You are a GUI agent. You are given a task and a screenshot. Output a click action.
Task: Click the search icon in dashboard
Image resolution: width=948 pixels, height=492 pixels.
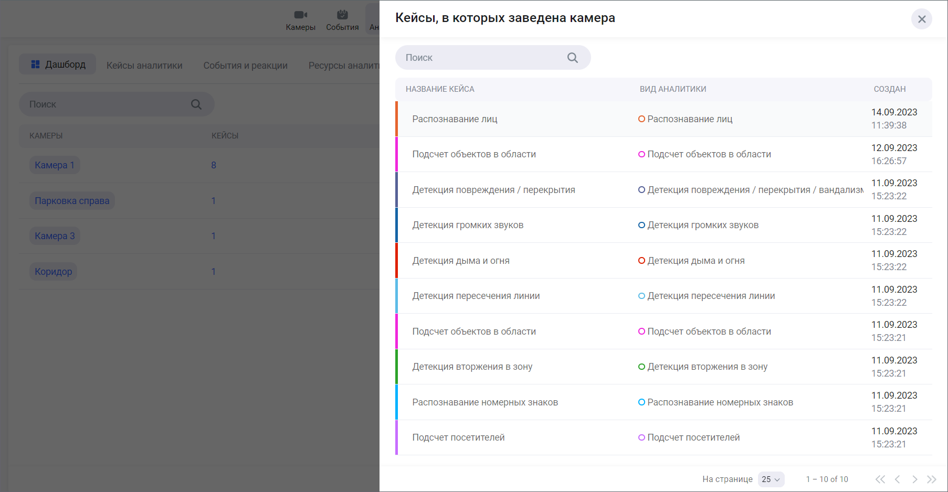pos(196,104)
